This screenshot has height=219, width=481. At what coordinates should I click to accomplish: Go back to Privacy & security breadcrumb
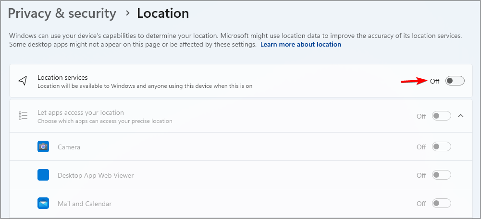pyautogui.click(x=62, y=13)
